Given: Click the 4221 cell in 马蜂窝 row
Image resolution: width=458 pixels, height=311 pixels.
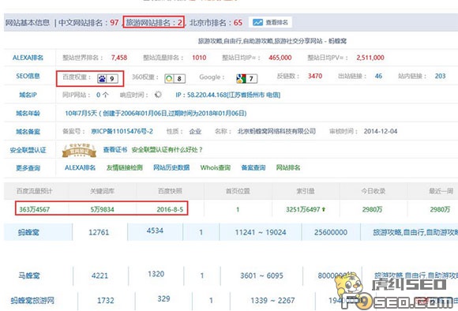Looking at the screenshot, I should tap(99, 275).
